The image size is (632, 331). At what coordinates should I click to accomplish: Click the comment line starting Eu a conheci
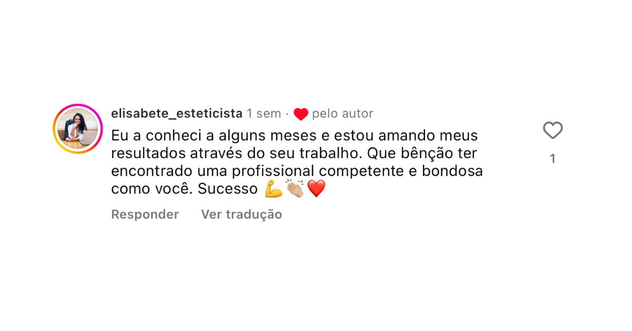click(294, 135)
